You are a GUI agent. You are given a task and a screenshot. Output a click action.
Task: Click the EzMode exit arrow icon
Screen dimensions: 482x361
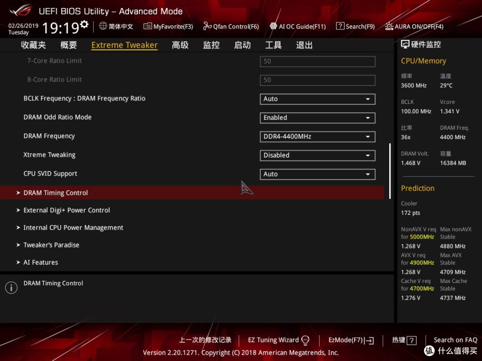(x=369, y=340)
